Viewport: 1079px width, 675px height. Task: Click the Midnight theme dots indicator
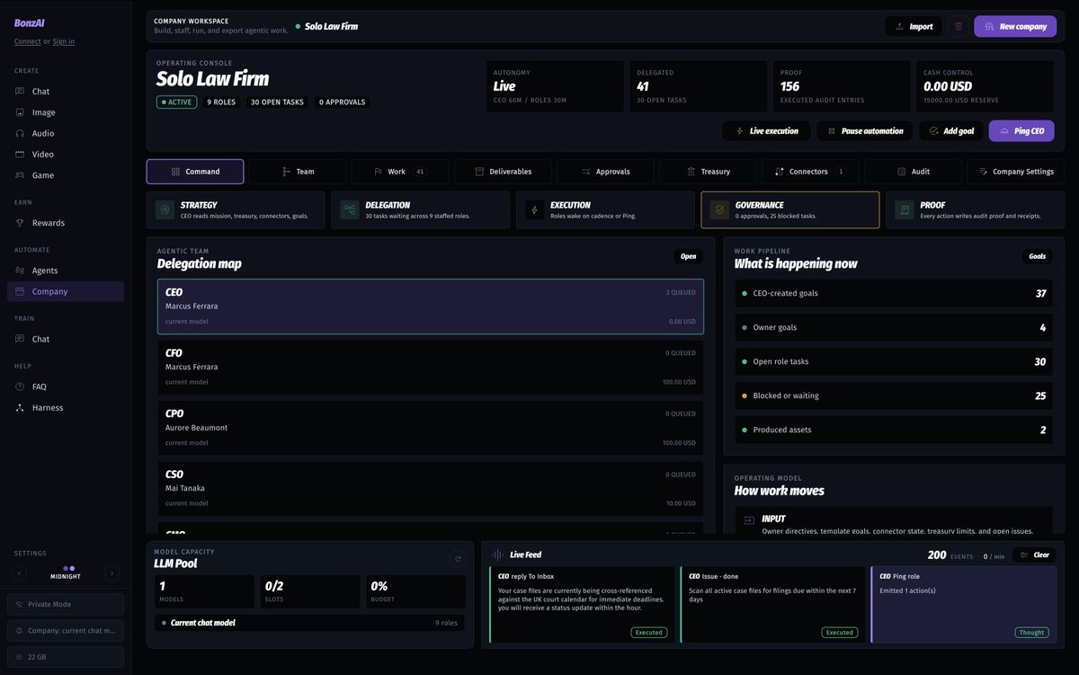pos(69,568)
